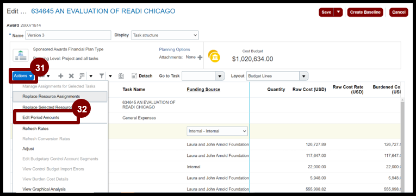
Task: Click the add attachment plus icon
Action: tap(200, 57)
